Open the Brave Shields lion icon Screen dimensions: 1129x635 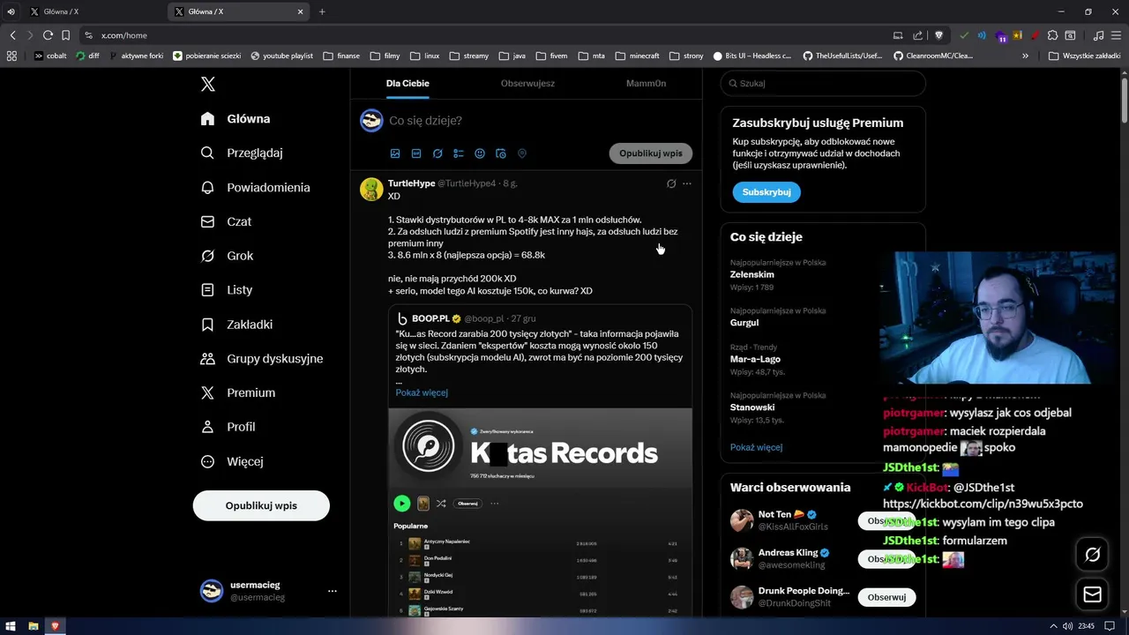point(938,35)
